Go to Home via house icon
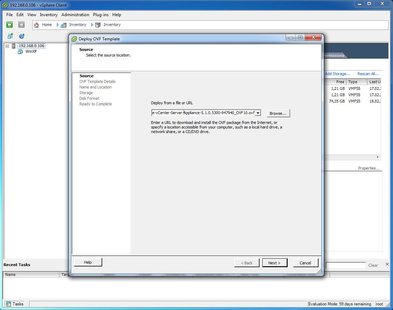 [x=36, y=25]
